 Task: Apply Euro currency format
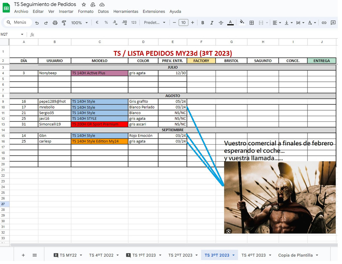point(97,22)
